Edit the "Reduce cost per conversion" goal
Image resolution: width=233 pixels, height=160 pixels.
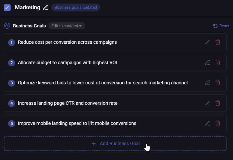pyautogui.click(x=207, y=42)
